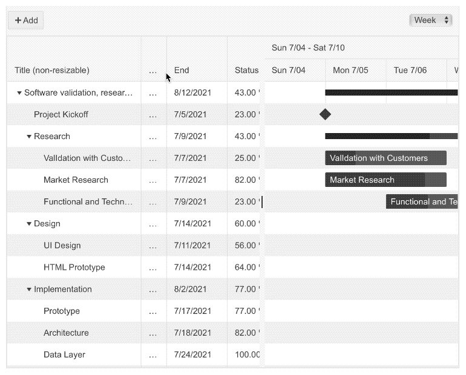
Task: Select the Prototype row title
Action: pos(62,311)
